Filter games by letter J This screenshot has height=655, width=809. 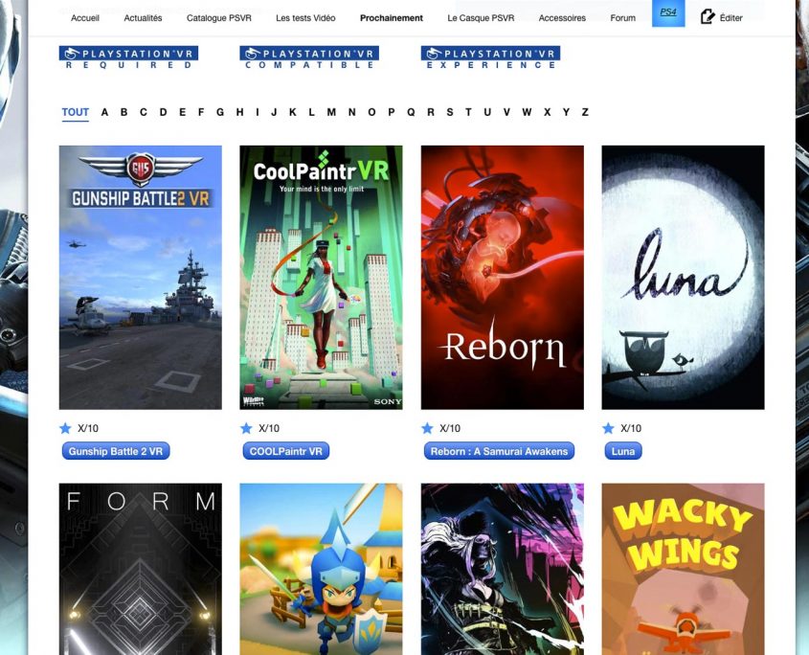(x=274, y=112)
